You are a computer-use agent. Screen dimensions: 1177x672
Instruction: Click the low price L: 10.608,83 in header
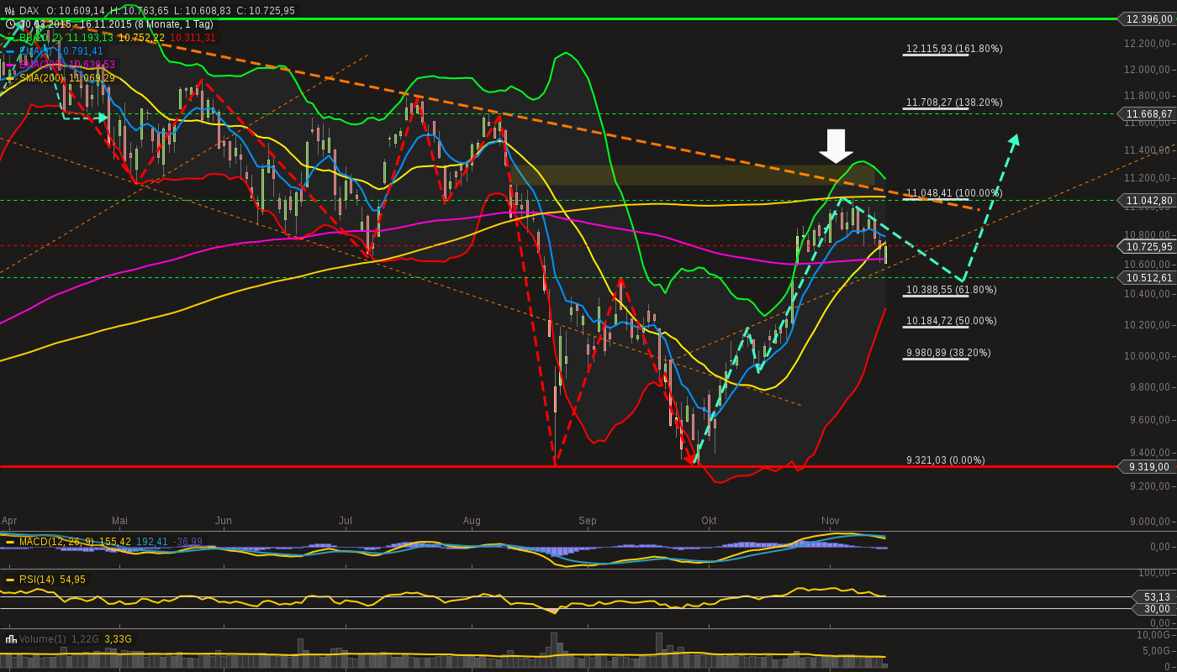(x=202, y=11)
